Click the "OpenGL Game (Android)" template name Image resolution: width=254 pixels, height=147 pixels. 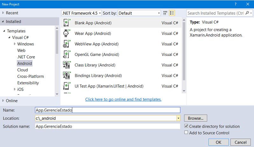pyautogui.click(x=97, y=54)
